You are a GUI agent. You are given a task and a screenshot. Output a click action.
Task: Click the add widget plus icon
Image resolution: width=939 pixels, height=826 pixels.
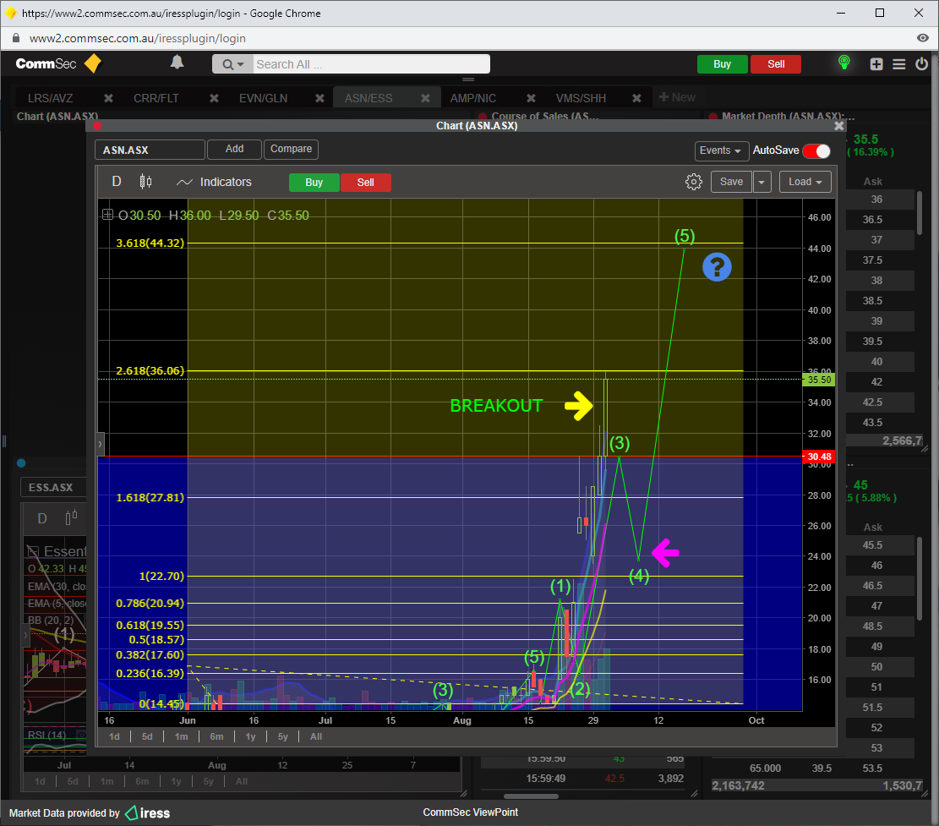[x=876, y=64]
